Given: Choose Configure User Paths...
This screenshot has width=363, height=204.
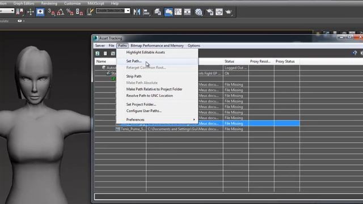Looking at the screenshot, I should (x=157, y=111).
